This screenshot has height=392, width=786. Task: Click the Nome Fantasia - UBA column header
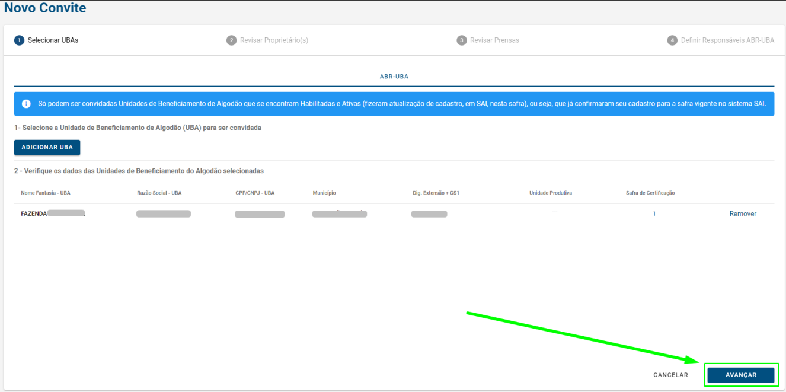tap(46, 193)
